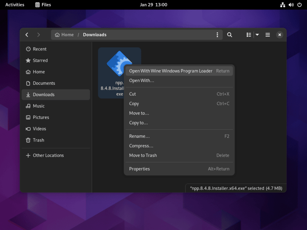Open Recent files from the sidebar
Screen dimensions: 307x230
pyautogui.click(x=39, y=49)
